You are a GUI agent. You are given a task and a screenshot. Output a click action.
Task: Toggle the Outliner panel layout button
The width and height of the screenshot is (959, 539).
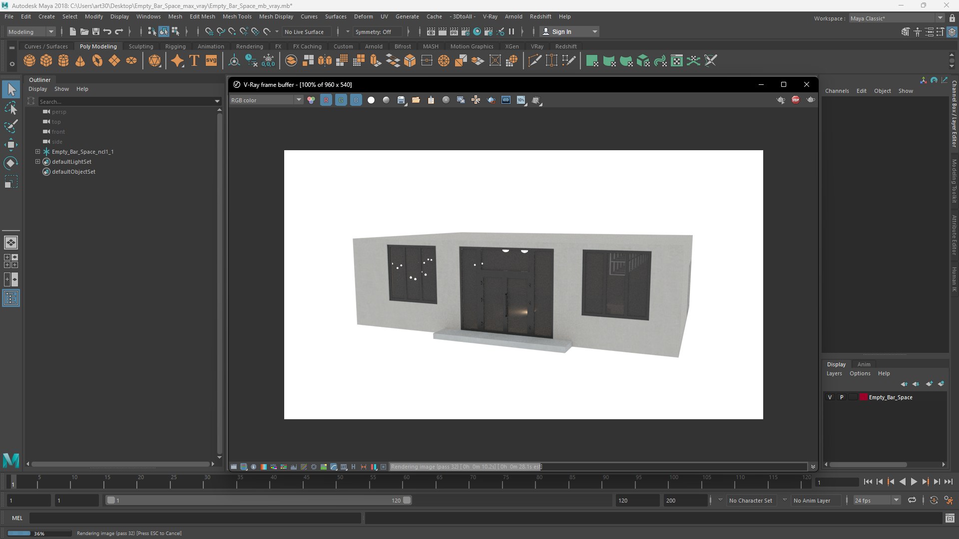point(10,298)
